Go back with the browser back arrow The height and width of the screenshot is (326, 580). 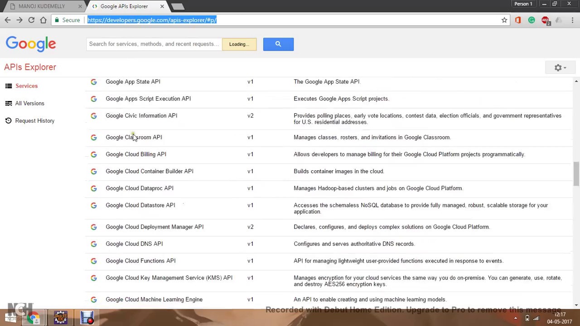8,20
